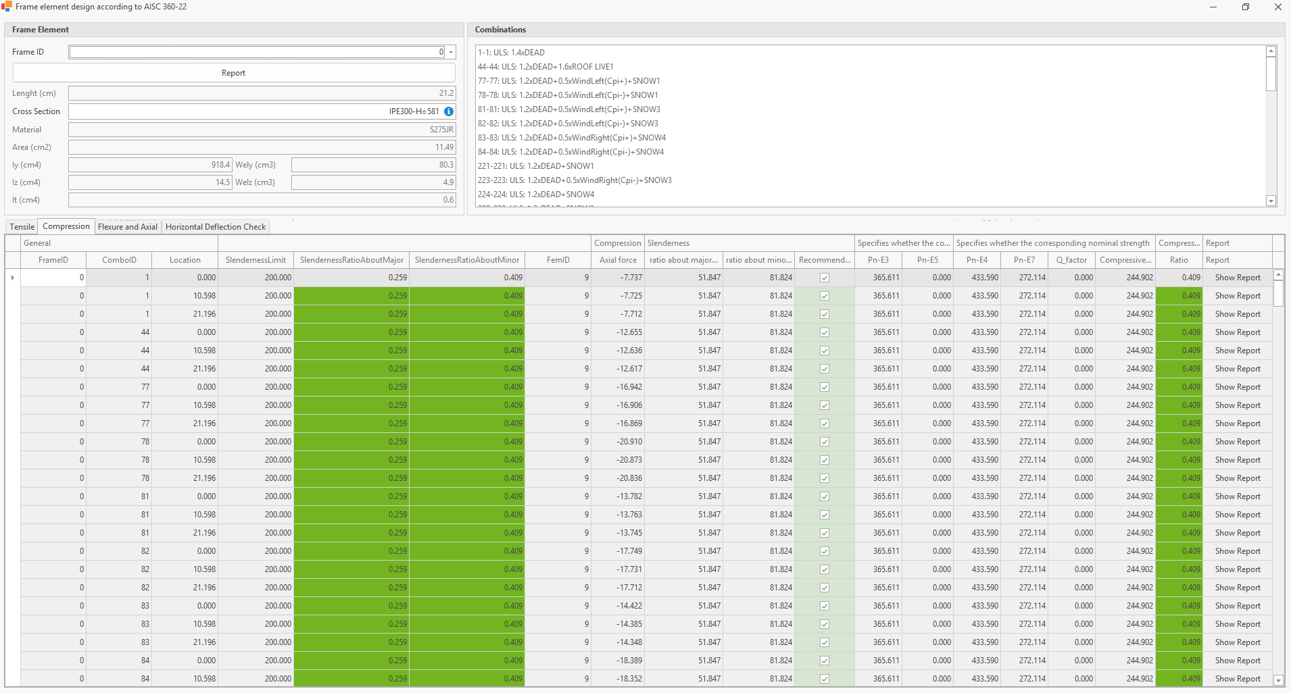Toggle Recommended checkbox for combo 84 at 10.598

[824, 679]
